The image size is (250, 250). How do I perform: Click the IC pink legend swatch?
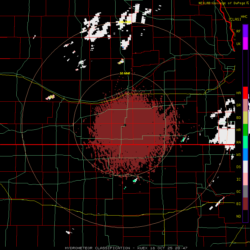pyautogui.click(x=245, y=179)
